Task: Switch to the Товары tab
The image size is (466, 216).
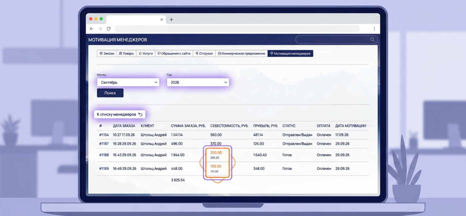Action: pyautogui.click(x=126, y=54)
